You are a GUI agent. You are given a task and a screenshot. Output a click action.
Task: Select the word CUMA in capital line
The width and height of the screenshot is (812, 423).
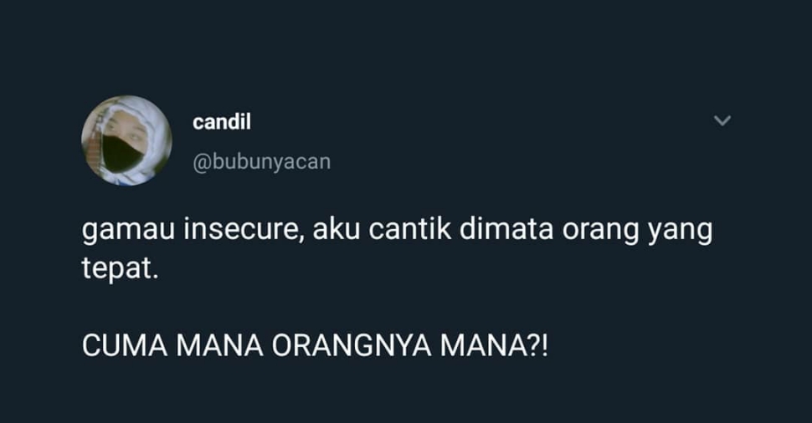click(124, 346)
